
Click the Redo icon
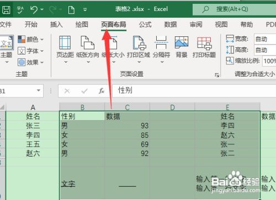tap(53, 9)
